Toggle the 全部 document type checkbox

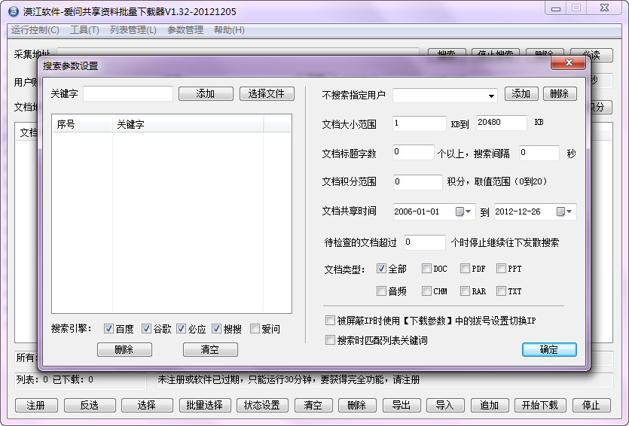tap(381, 269)
